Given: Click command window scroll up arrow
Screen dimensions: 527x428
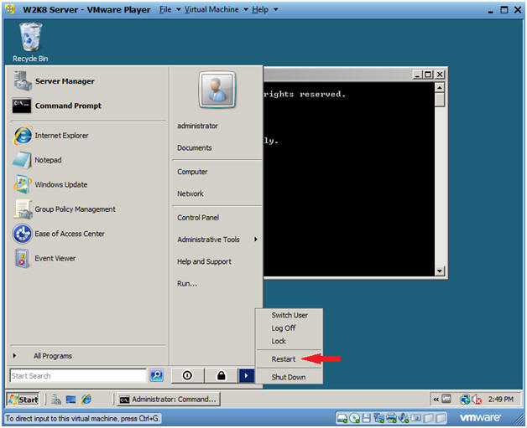Looking at the screenshot, I should 440,88.
